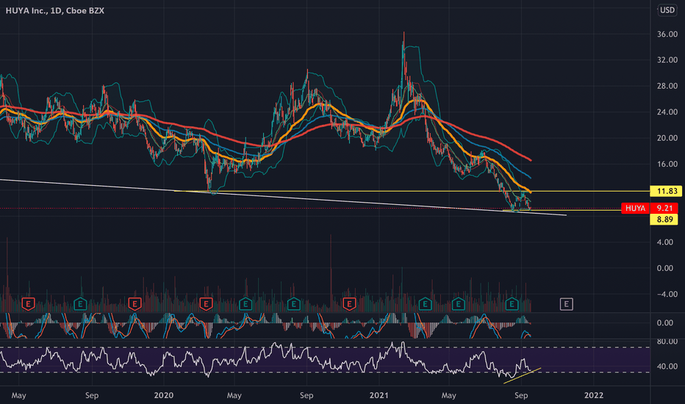Click the 80.00 RSI axis label

pyautogui.click(x=667, y=341)
